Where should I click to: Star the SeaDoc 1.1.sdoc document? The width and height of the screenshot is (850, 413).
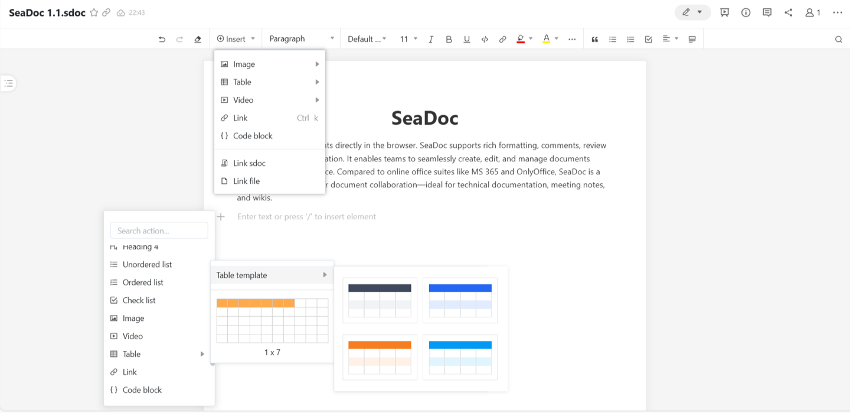pyautogui.click(x=94, y=12)
